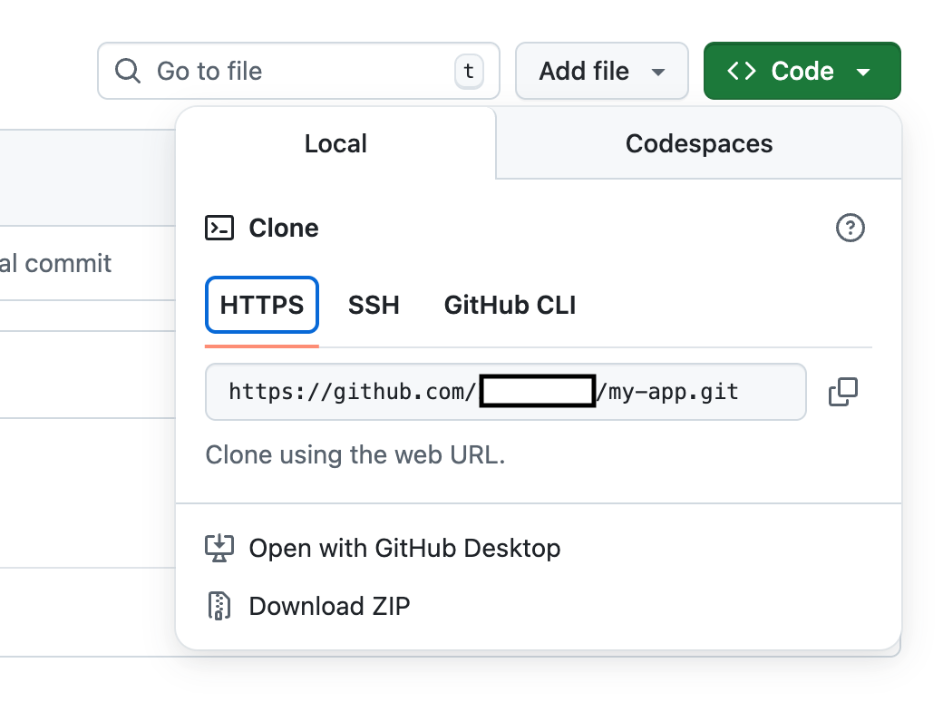The image size is (943, 702).
Task: Open the clone help question mark icon
Action: tap(851, 228)
